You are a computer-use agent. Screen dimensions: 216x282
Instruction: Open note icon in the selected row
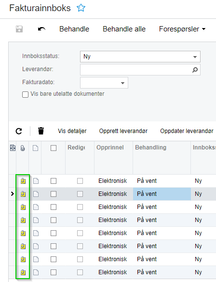(x=36, y=194)
